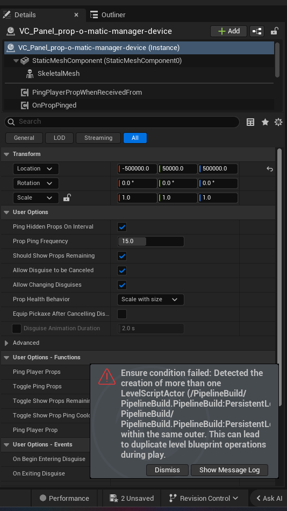
Task: Click the red warning triangle icon
Action: (107, 377)
